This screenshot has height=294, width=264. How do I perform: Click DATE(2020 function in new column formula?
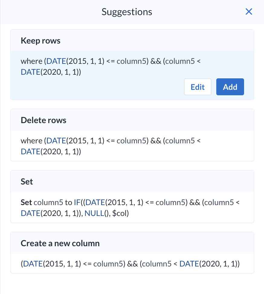[189, 264]
